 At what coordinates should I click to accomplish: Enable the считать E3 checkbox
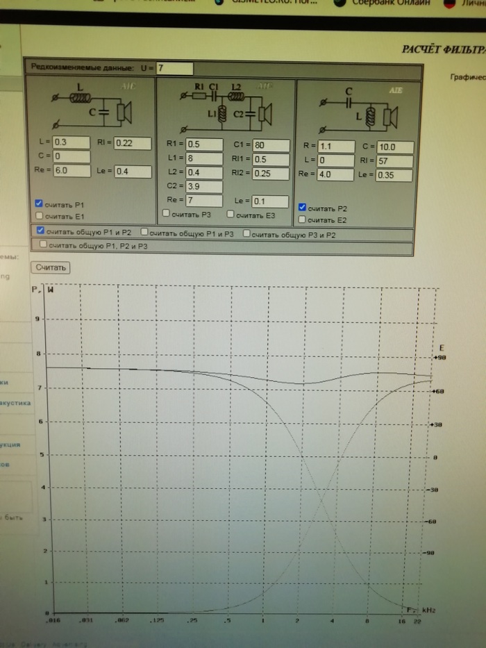point(231,214)
